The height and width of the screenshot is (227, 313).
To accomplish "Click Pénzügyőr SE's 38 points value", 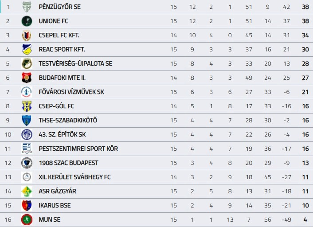I will tap(305, 7).
